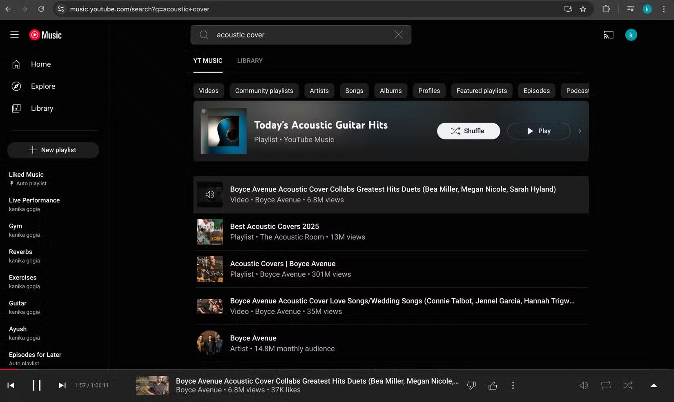Select the Explore sidebar icon
Viewport: 674px width, 402px height.
[x=16, y=86]
